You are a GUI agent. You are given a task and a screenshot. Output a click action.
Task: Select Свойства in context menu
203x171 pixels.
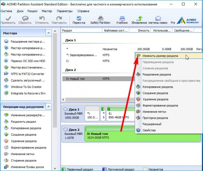[x=169, y=130]
